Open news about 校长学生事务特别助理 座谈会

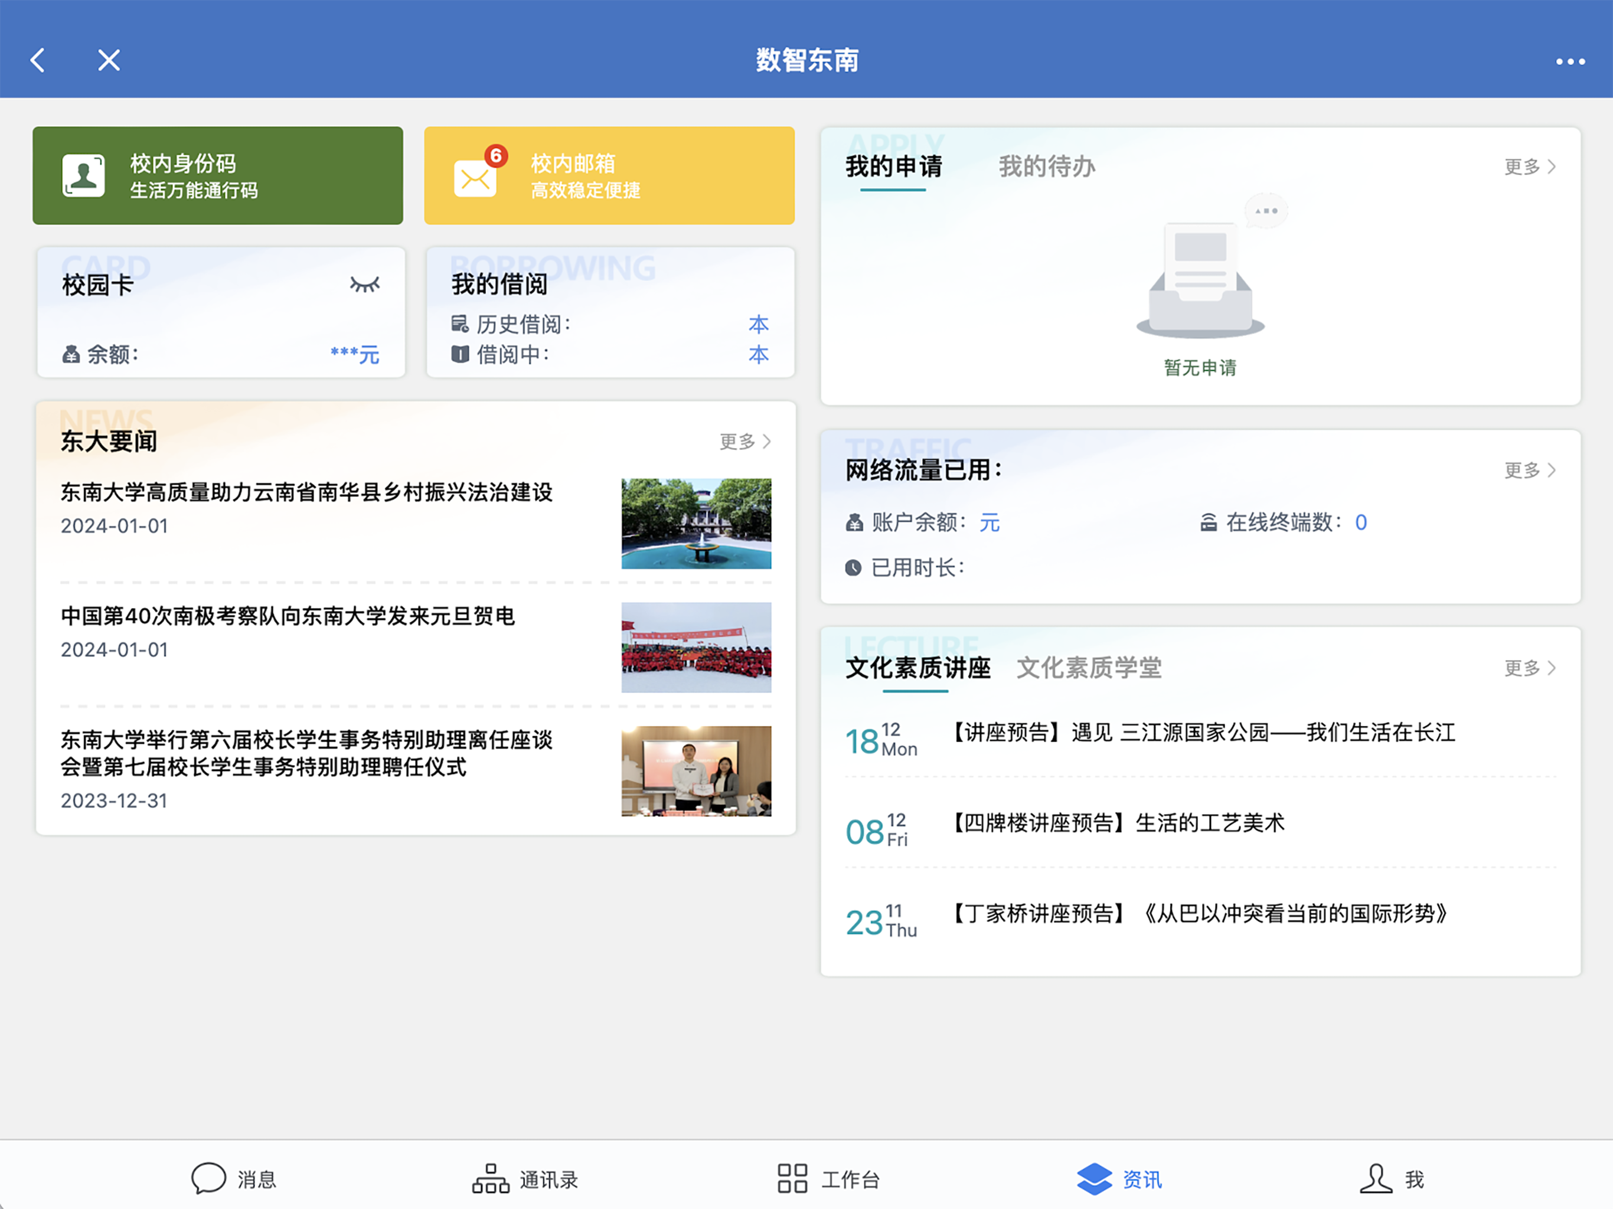(x=306, y=753)
